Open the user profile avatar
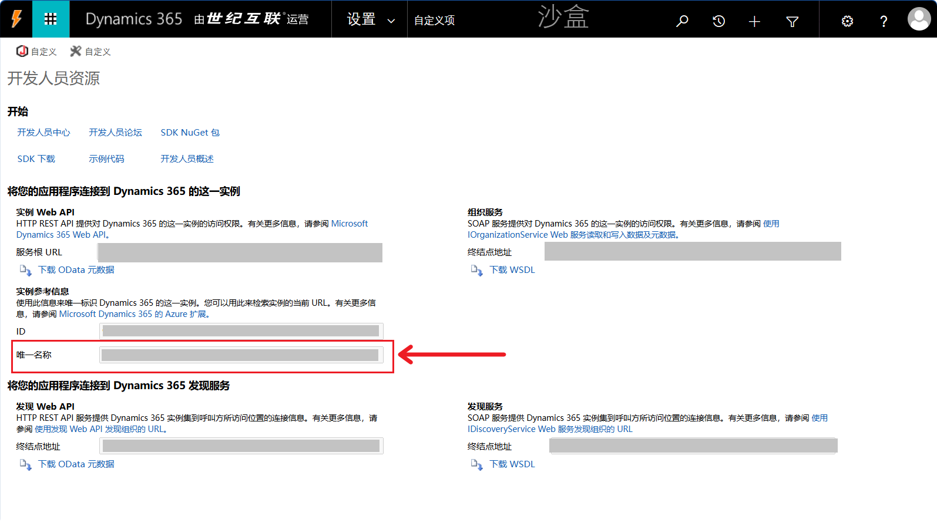The height and width of the screenshot is (523, 937). pyautogui.click(x=919, y=19)
